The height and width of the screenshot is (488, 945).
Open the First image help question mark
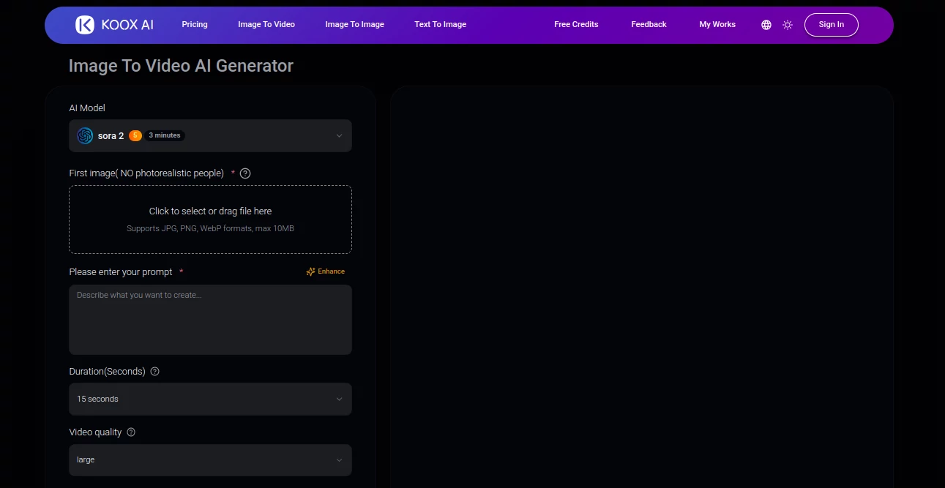pyautogui.click(x=245, y=173)
